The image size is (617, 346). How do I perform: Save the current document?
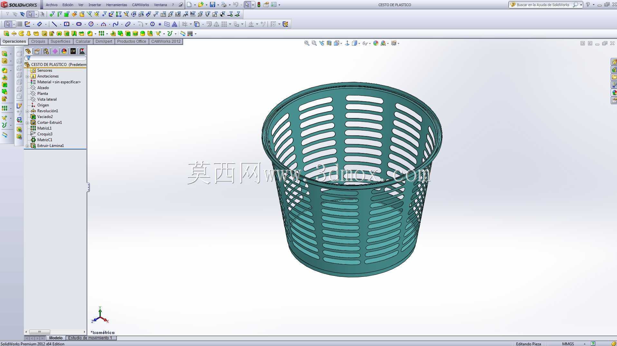(213, 5)
